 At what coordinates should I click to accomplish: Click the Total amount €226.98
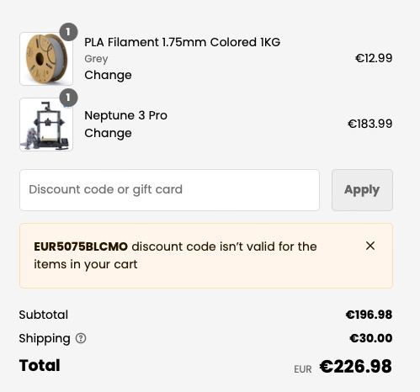(356, 366)
